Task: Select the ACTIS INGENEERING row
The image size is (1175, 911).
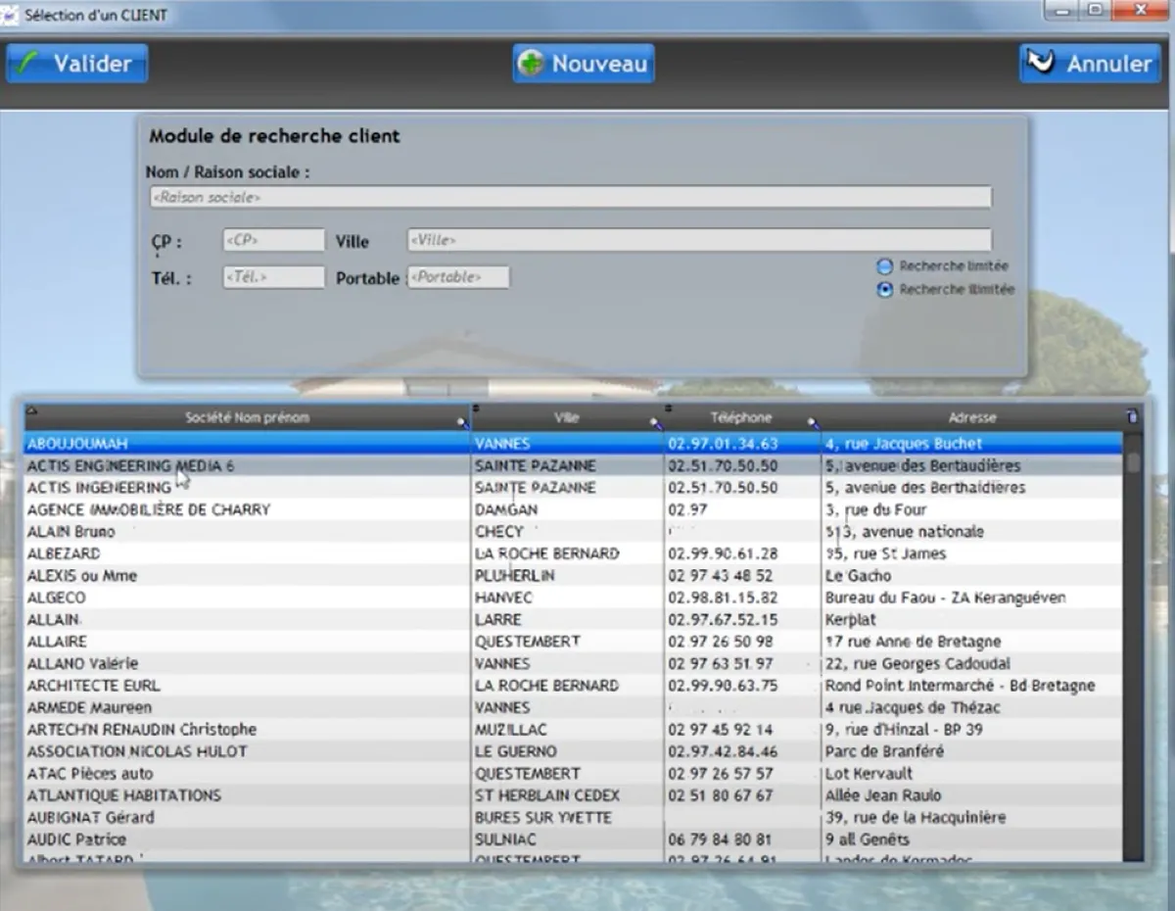Action: pyautogui.click(x=573, y=488)
